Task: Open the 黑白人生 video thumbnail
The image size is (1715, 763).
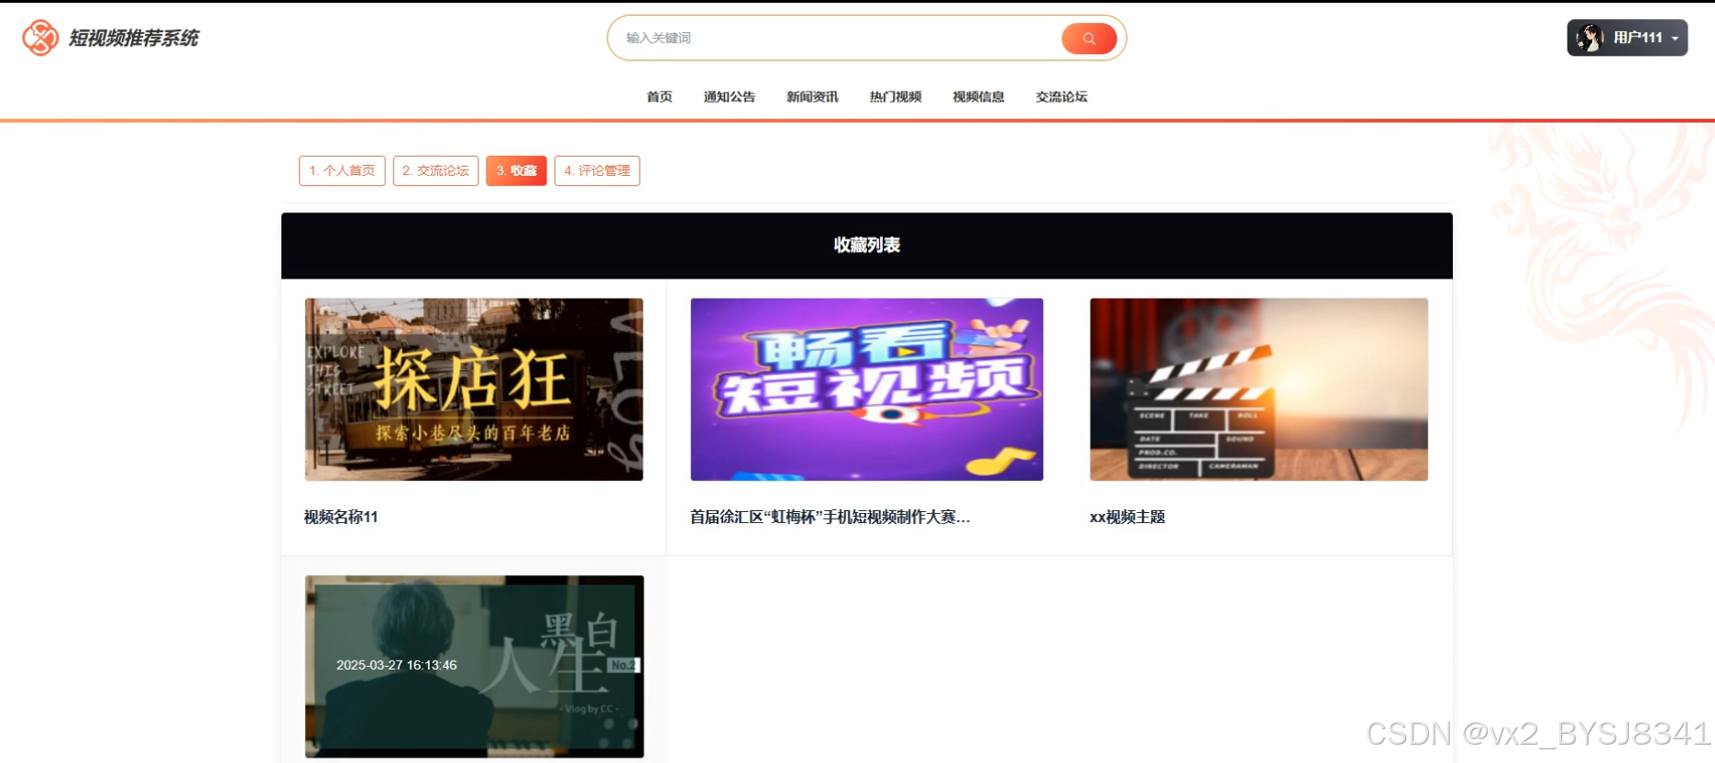Action: point(474,666)
